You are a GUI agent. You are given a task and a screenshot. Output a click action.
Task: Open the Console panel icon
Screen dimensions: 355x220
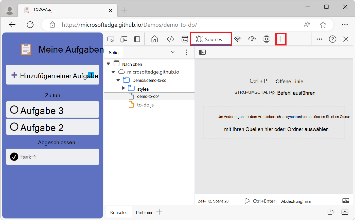point(185,39)
